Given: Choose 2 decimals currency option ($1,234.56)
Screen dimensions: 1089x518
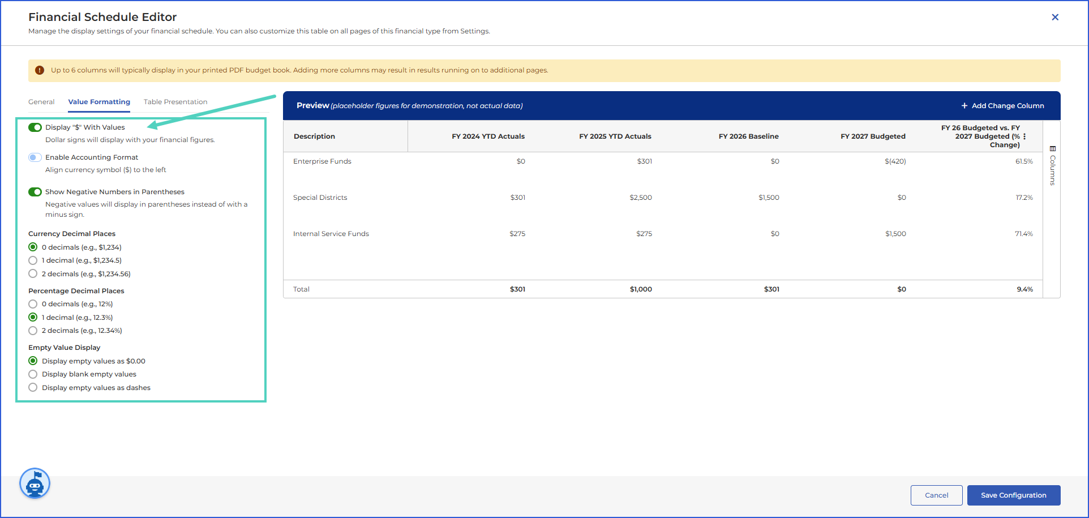Looking at the screenshot, I should point(33,274).
